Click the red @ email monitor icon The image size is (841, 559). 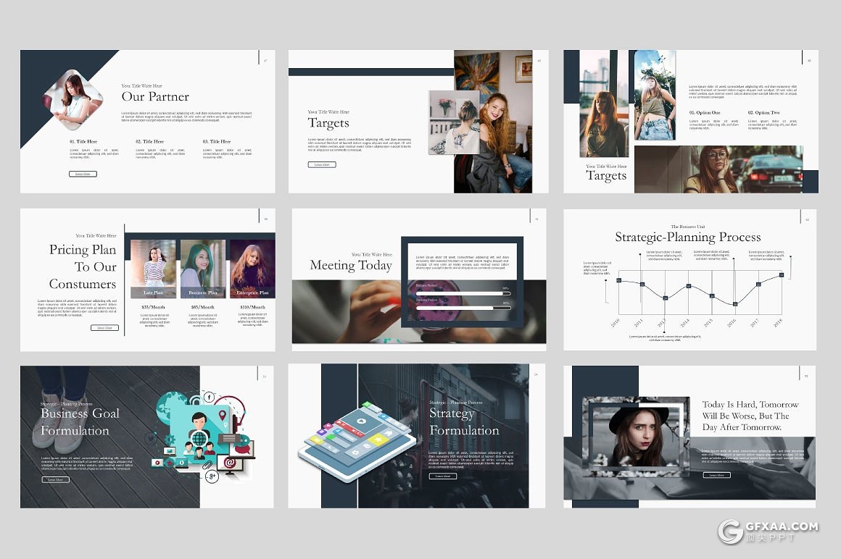(x=230, y=463)
